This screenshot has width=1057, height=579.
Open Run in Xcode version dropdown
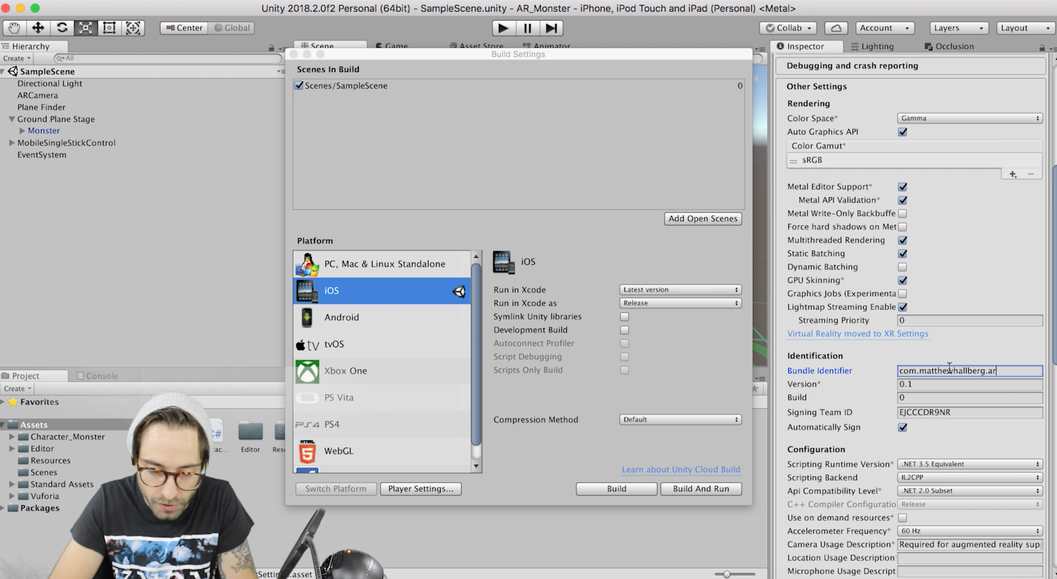[680, 289]
